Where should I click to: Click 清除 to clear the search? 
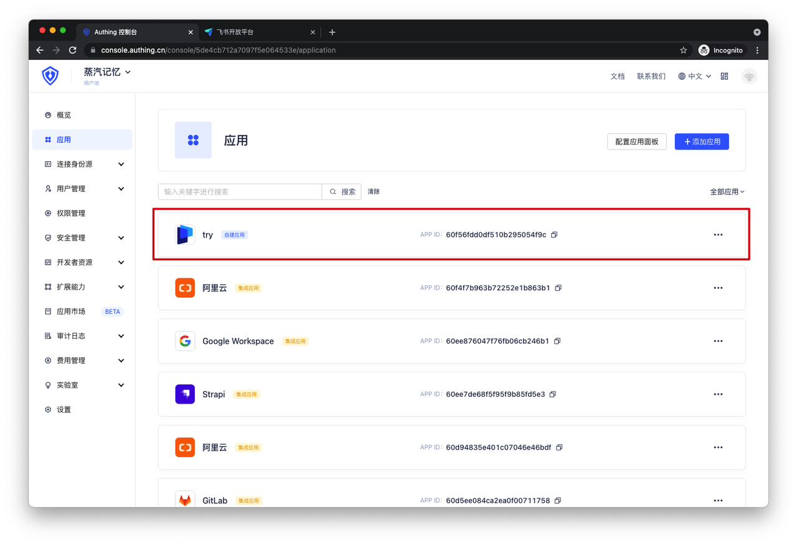[374, 192]
